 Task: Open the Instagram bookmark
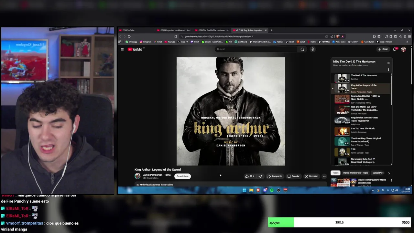pos(146,42)
